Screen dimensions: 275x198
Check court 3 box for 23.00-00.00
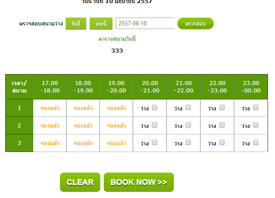[x=256, y=142]
